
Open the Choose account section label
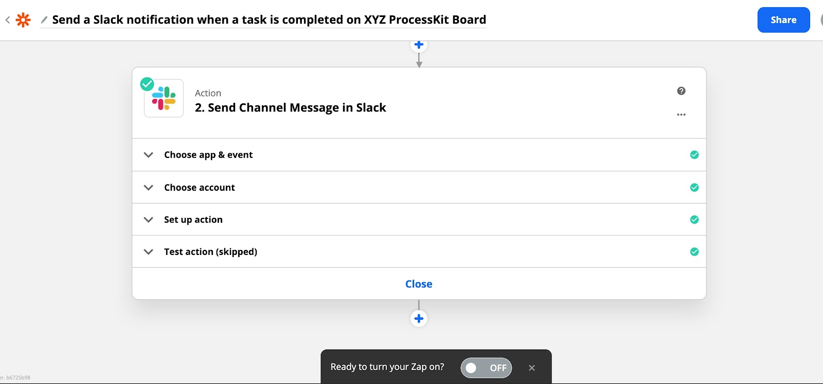coord(200,188)
